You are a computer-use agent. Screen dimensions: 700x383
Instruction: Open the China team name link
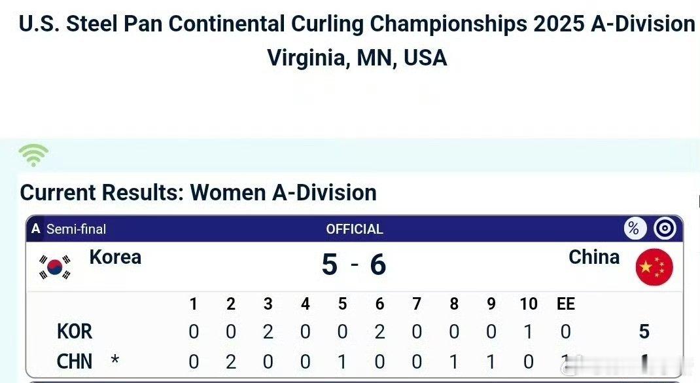(594, 257)
